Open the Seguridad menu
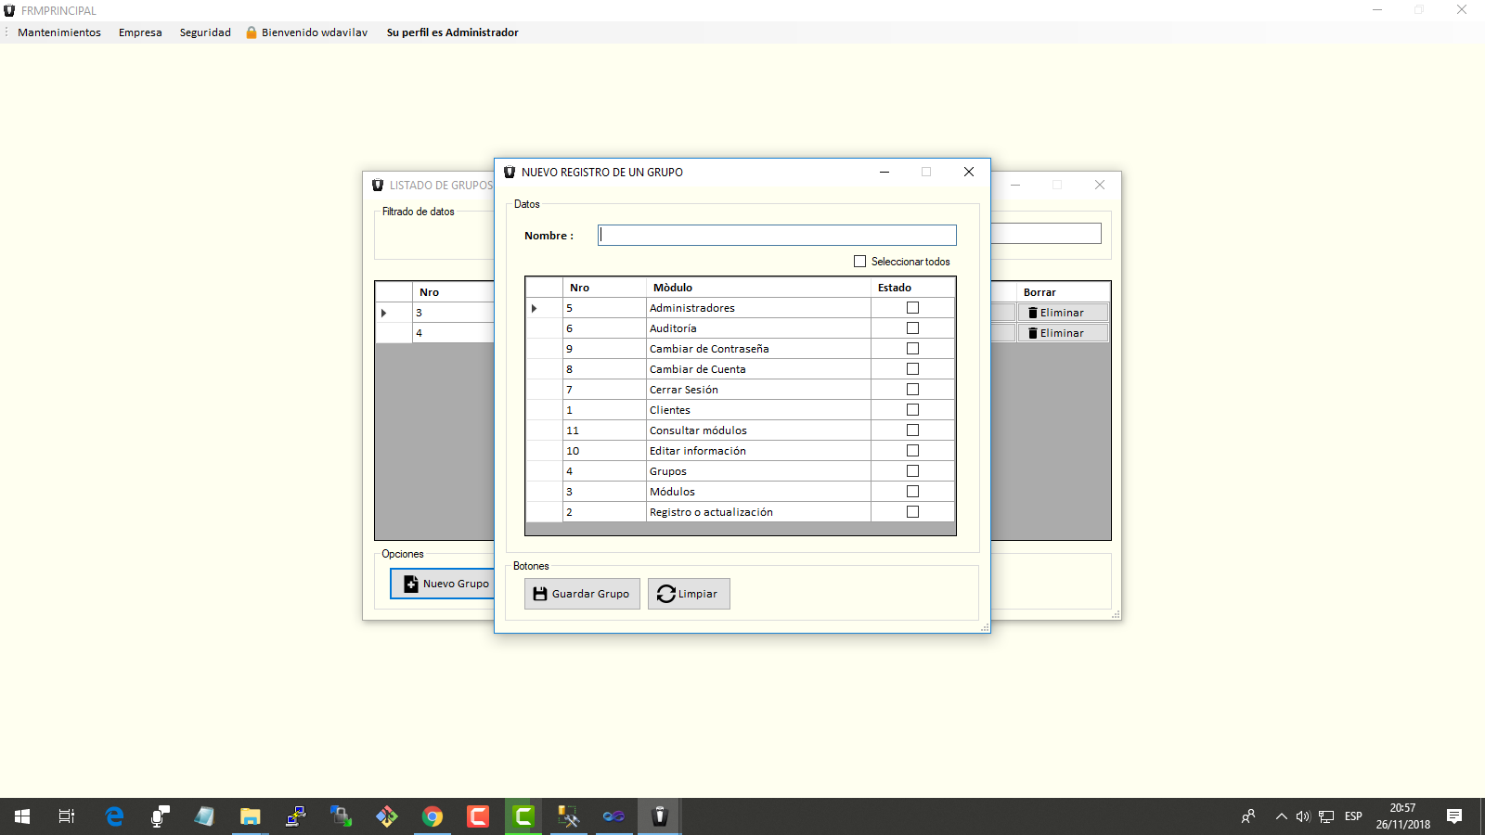 [x=205, y=32]
